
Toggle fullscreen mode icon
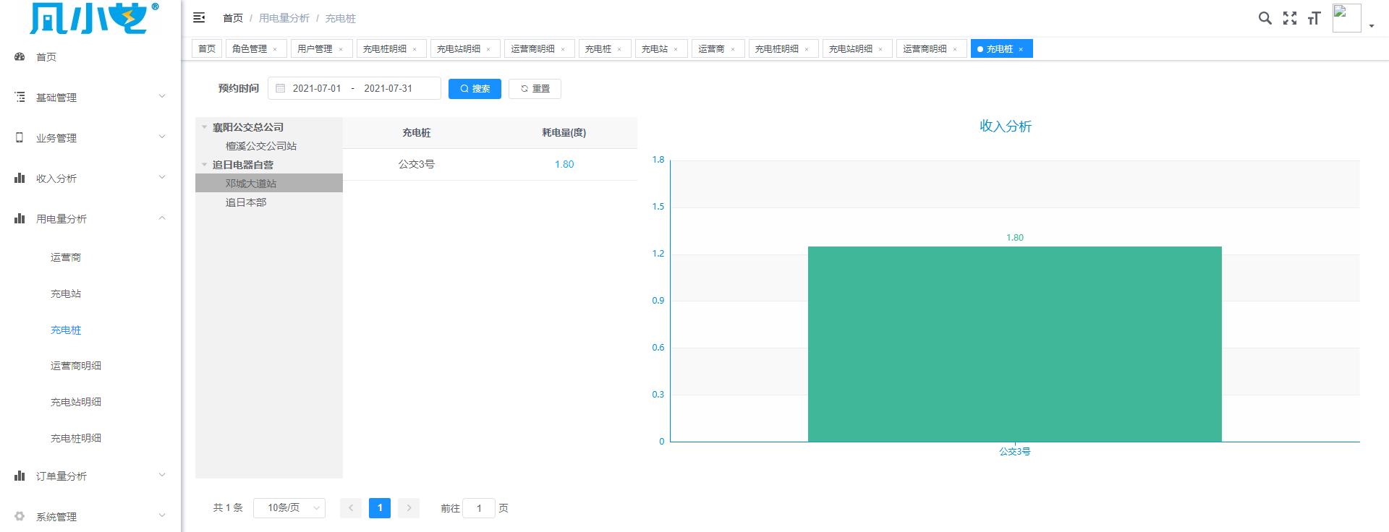pyautogui.click(x=1289, y=18)
